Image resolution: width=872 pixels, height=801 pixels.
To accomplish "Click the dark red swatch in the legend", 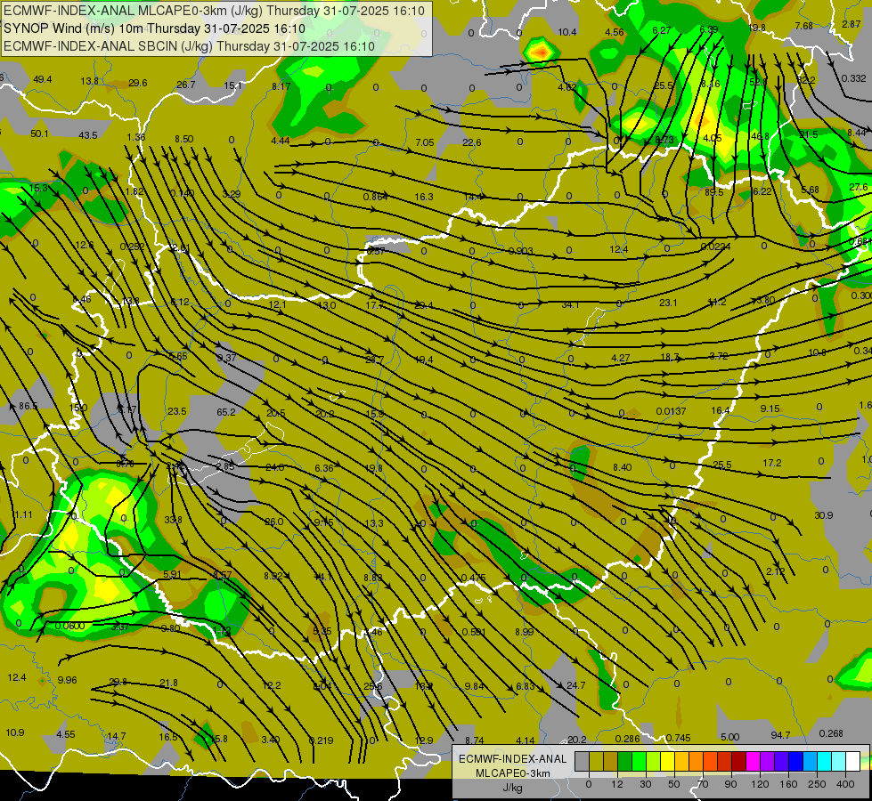I will (738, 762).
